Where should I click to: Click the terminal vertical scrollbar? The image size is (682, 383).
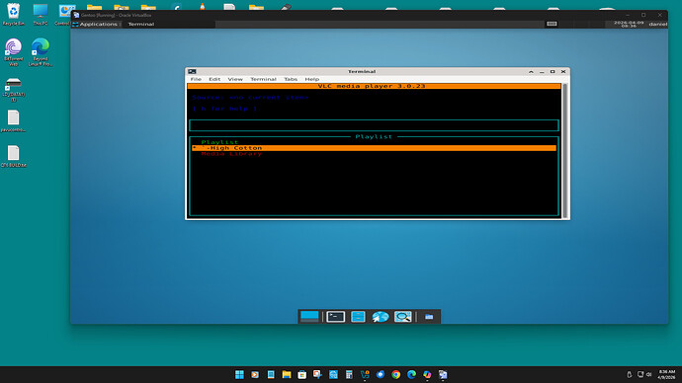565,151
